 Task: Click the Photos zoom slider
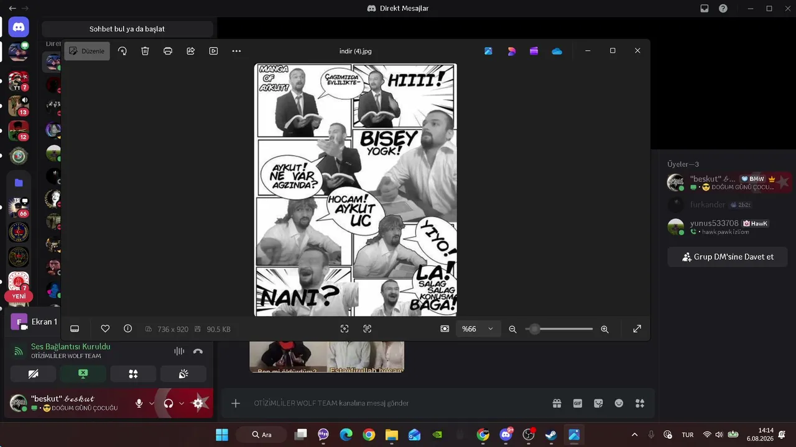tap(560, 329)
